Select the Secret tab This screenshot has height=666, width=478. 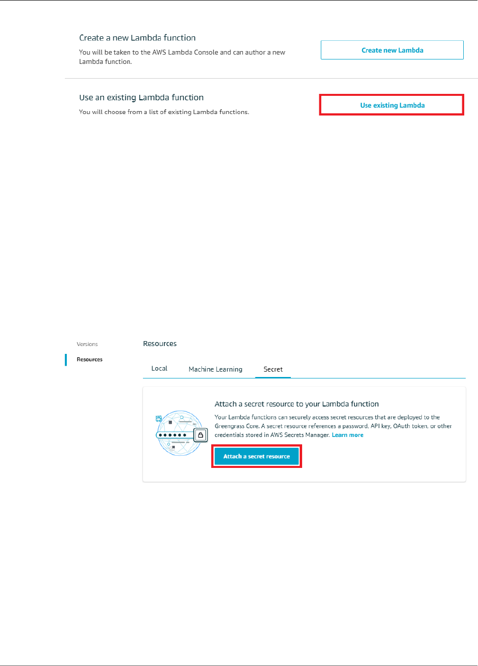click(x=273, y=369)
